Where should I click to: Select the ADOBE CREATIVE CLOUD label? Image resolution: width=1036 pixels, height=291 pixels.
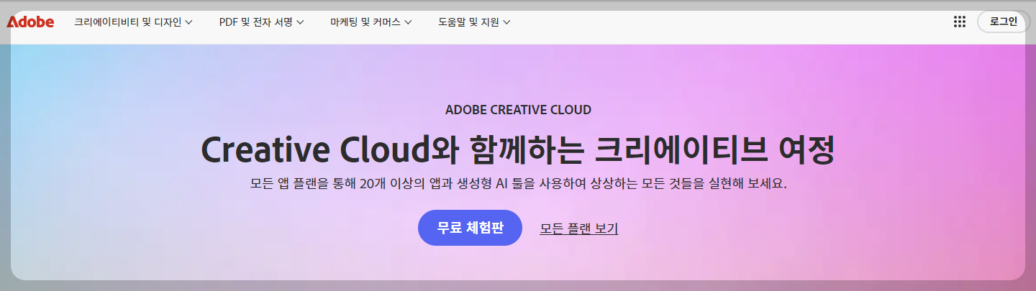[x=518, y=110]
